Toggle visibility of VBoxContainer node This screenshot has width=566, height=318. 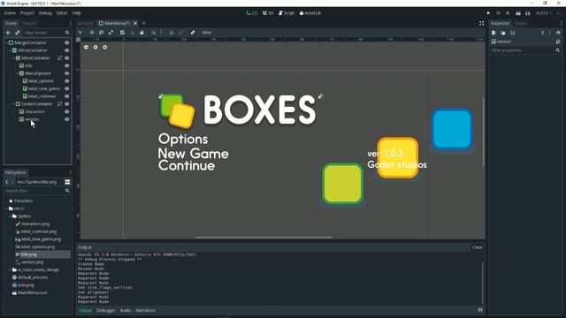click(x=67, y=57)
